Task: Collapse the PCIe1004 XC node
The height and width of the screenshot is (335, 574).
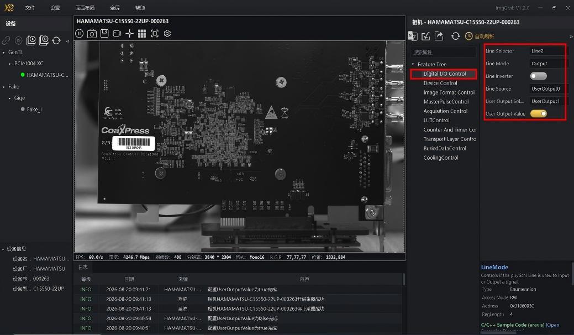Action: pos(9,64)
